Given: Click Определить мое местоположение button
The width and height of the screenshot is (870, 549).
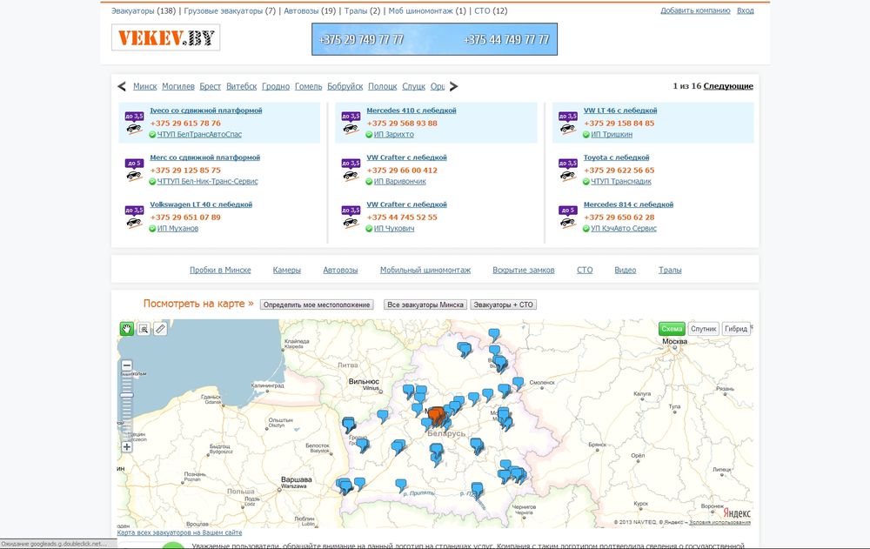Looking at the screenshot, I should pos(317,305).
